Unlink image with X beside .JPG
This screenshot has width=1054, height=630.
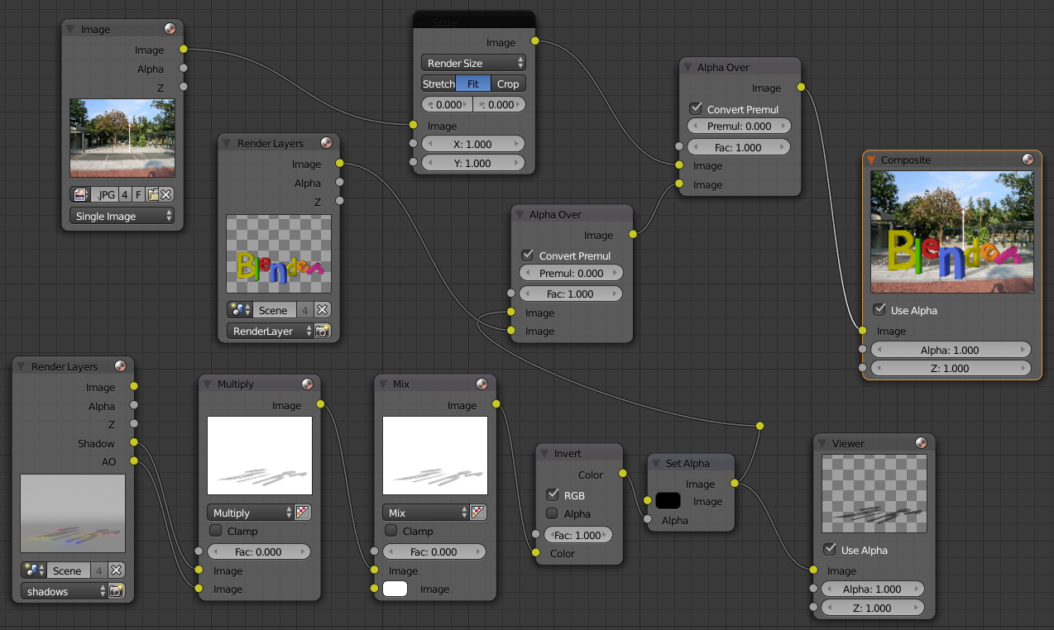click(166, 195)
